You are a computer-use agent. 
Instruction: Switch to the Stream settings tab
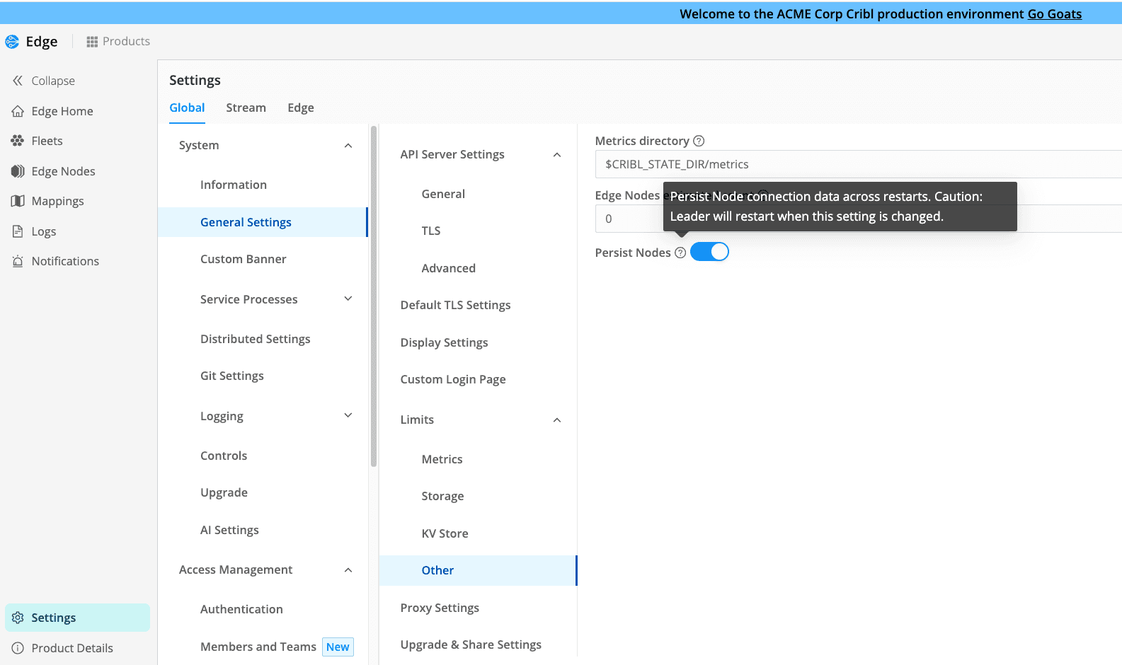[x=246, y=108]
